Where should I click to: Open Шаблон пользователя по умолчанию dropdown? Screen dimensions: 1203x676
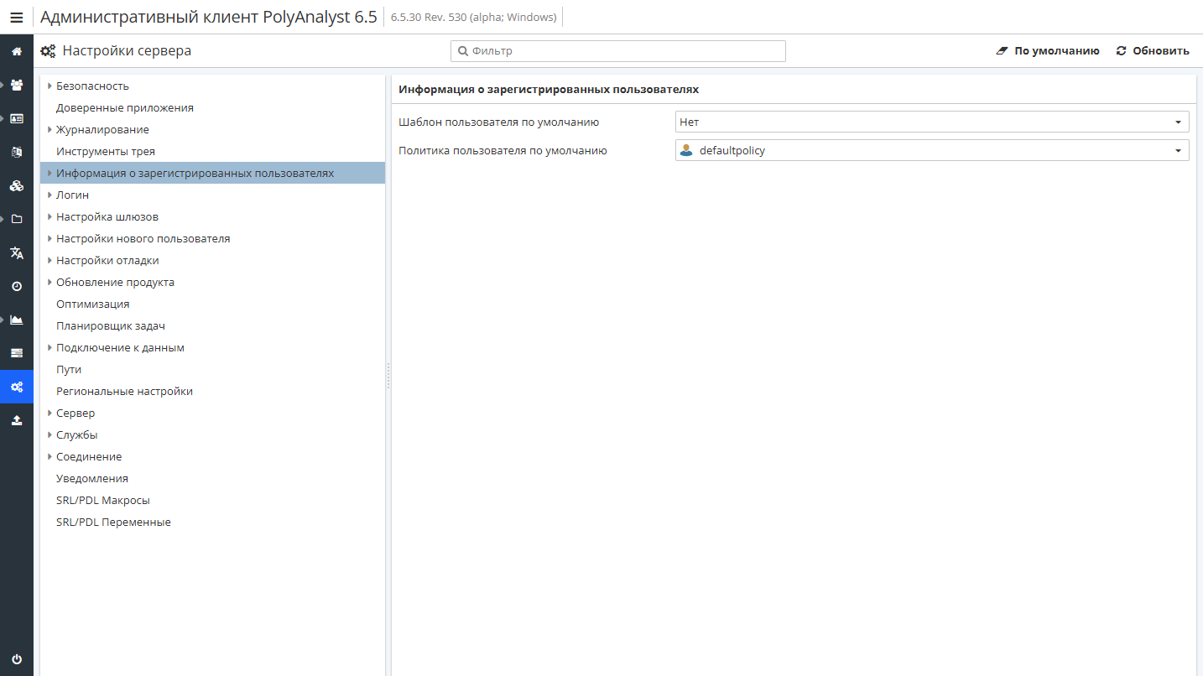point(932,122)
